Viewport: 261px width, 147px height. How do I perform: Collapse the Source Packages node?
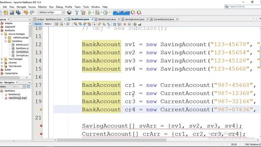point(2,34)
